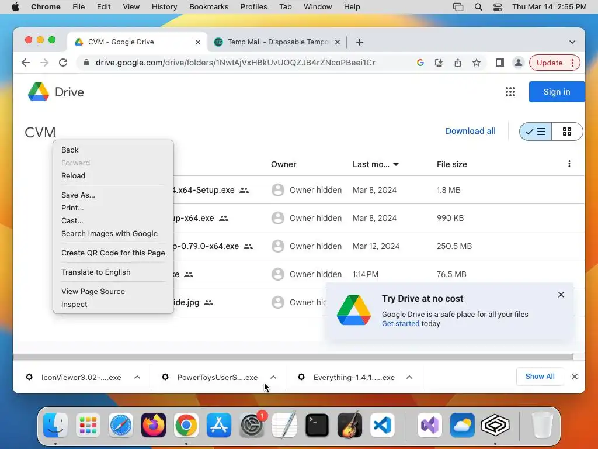Click the install app icon in the address bar
598x449 pixels.
pos(439,63)
